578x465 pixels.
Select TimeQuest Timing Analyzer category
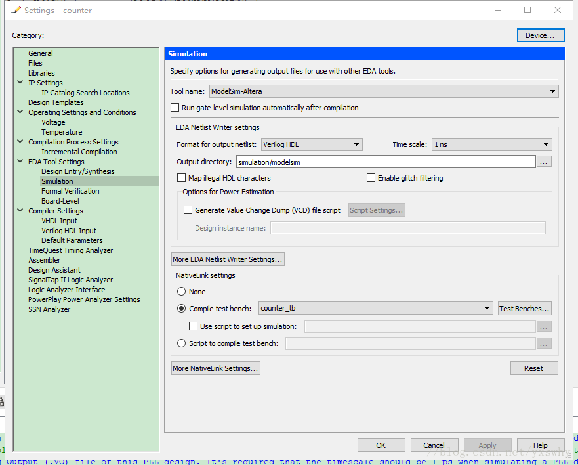(x=70, y=250)
